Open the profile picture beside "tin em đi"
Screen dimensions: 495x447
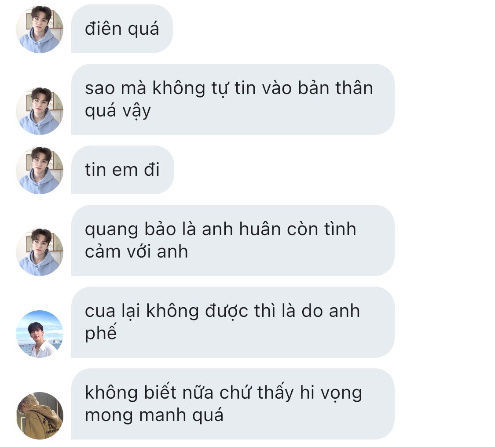40,171
